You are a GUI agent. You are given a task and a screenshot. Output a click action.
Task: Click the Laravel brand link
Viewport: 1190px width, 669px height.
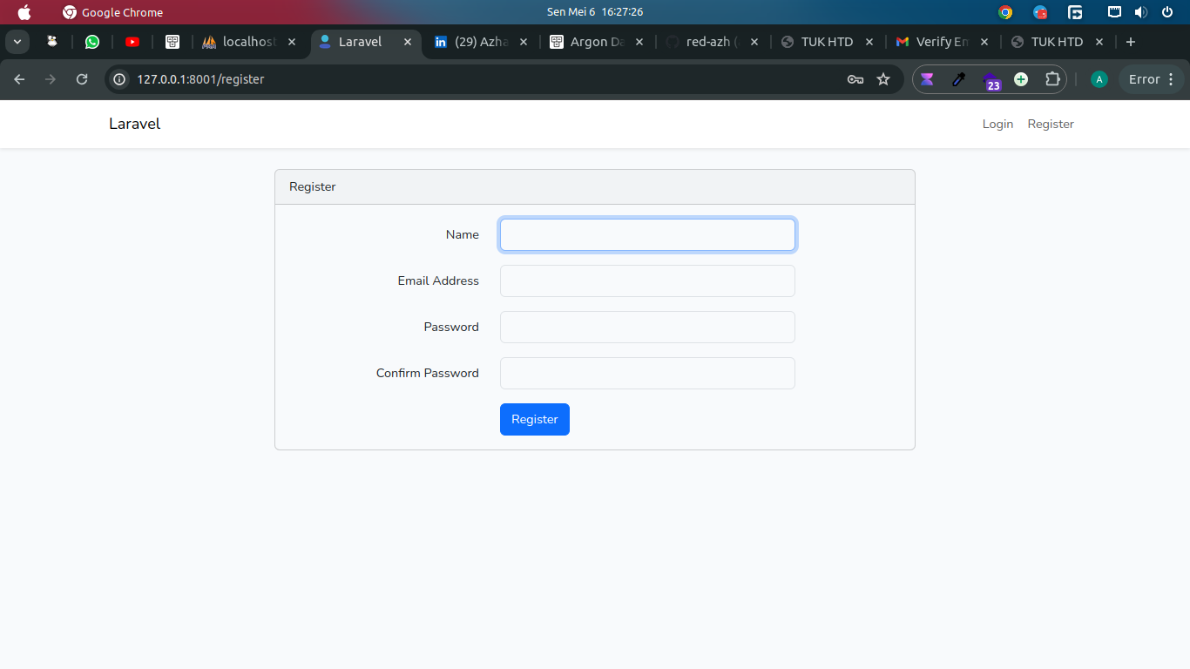click(x=134, y=124)
